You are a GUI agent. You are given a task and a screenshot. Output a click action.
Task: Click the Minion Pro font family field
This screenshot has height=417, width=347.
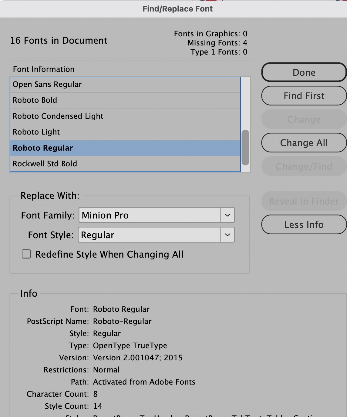[x=150, y=215]
